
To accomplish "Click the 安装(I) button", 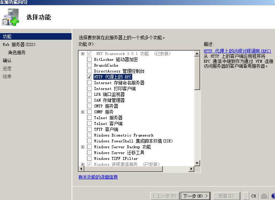I will 226,196.
